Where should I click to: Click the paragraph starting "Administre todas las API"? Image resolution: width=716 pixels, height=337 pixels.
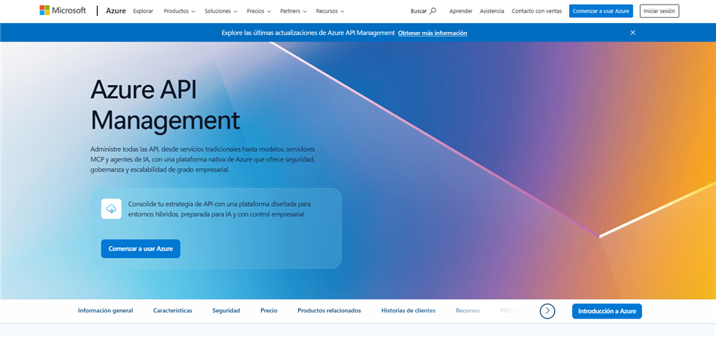click(x=203, y=159)
